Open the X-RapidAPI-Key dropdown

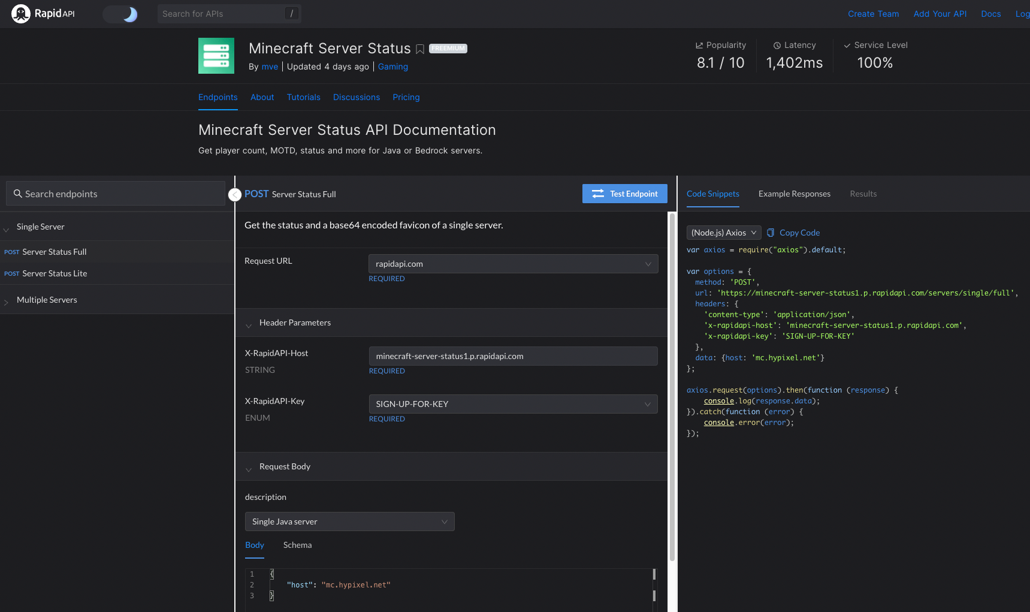pyautogui.click(x=514, y=404)
